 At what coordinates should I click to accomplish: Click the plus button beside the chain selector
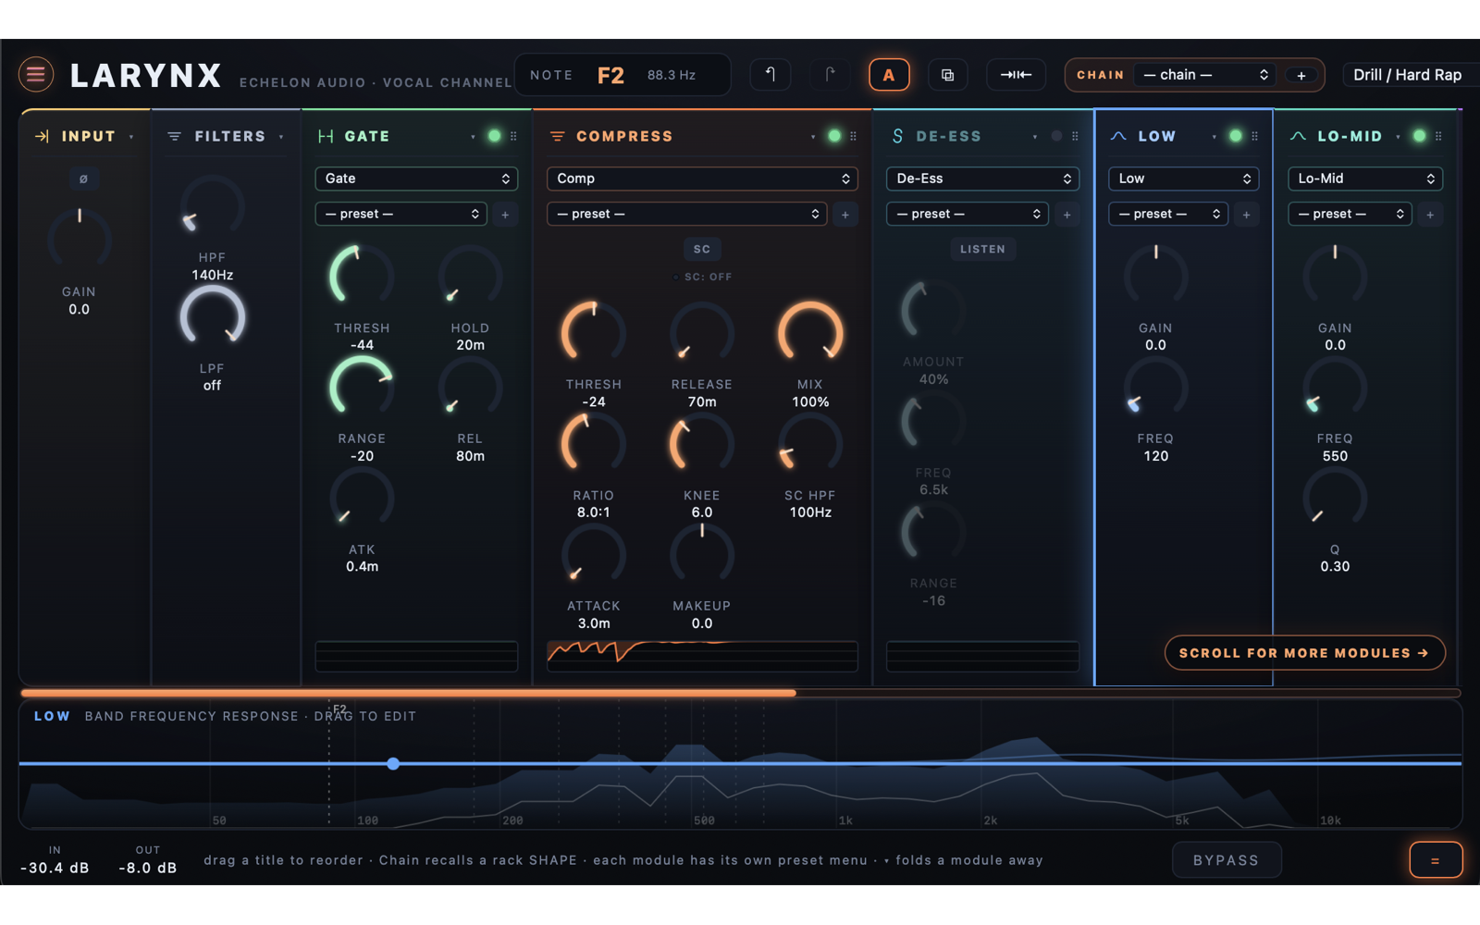pos(1301,75)
